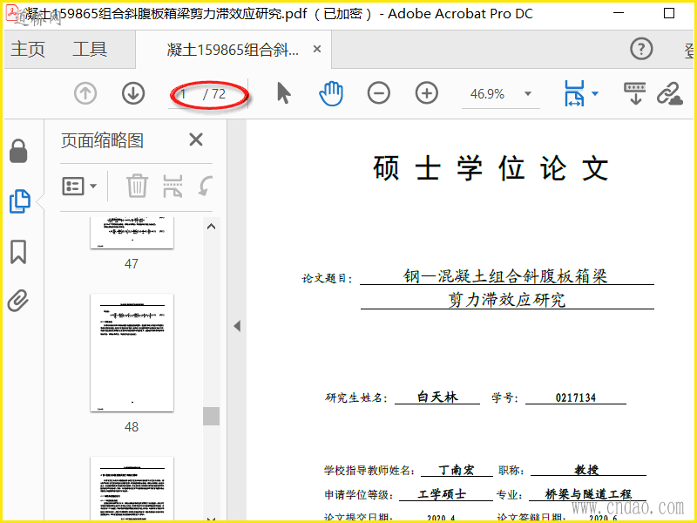Click the thumbnails panel insert pages icon
697x523 pixels.
173,186
